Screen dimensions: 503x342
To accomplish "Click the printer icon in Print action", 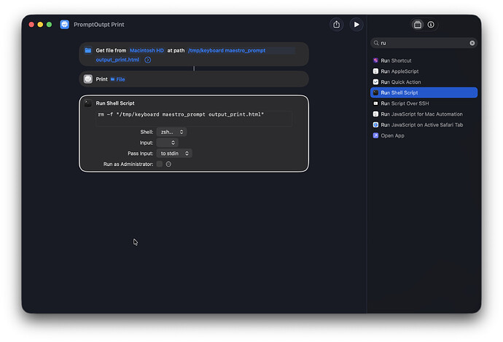I will pos(88,79).
